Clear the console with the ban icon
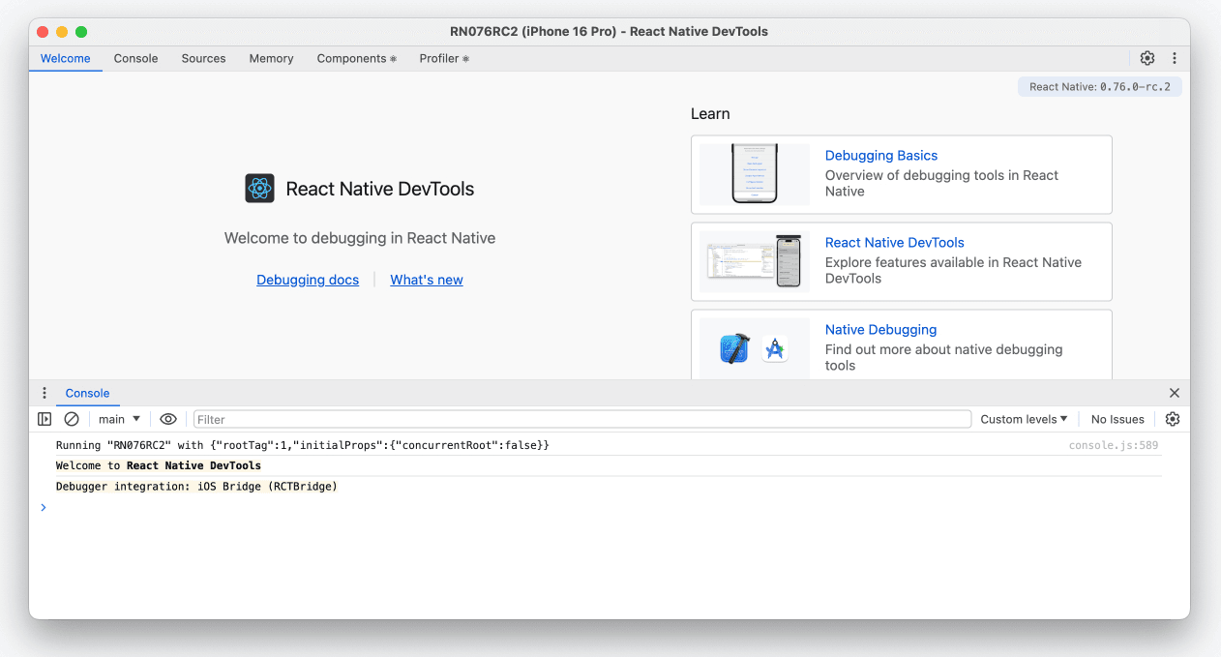1221x657 pixels. [72, 419]
